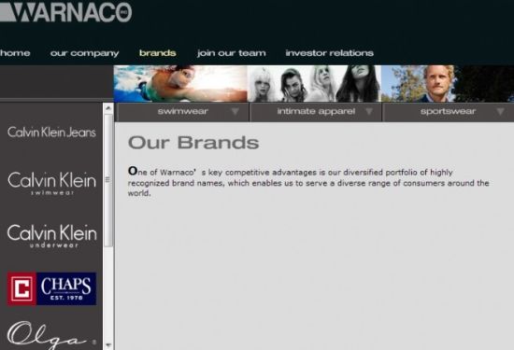Screen dimensions: 514x350
Task: Visit the investor relations page
Action: (x=330, y=53)
